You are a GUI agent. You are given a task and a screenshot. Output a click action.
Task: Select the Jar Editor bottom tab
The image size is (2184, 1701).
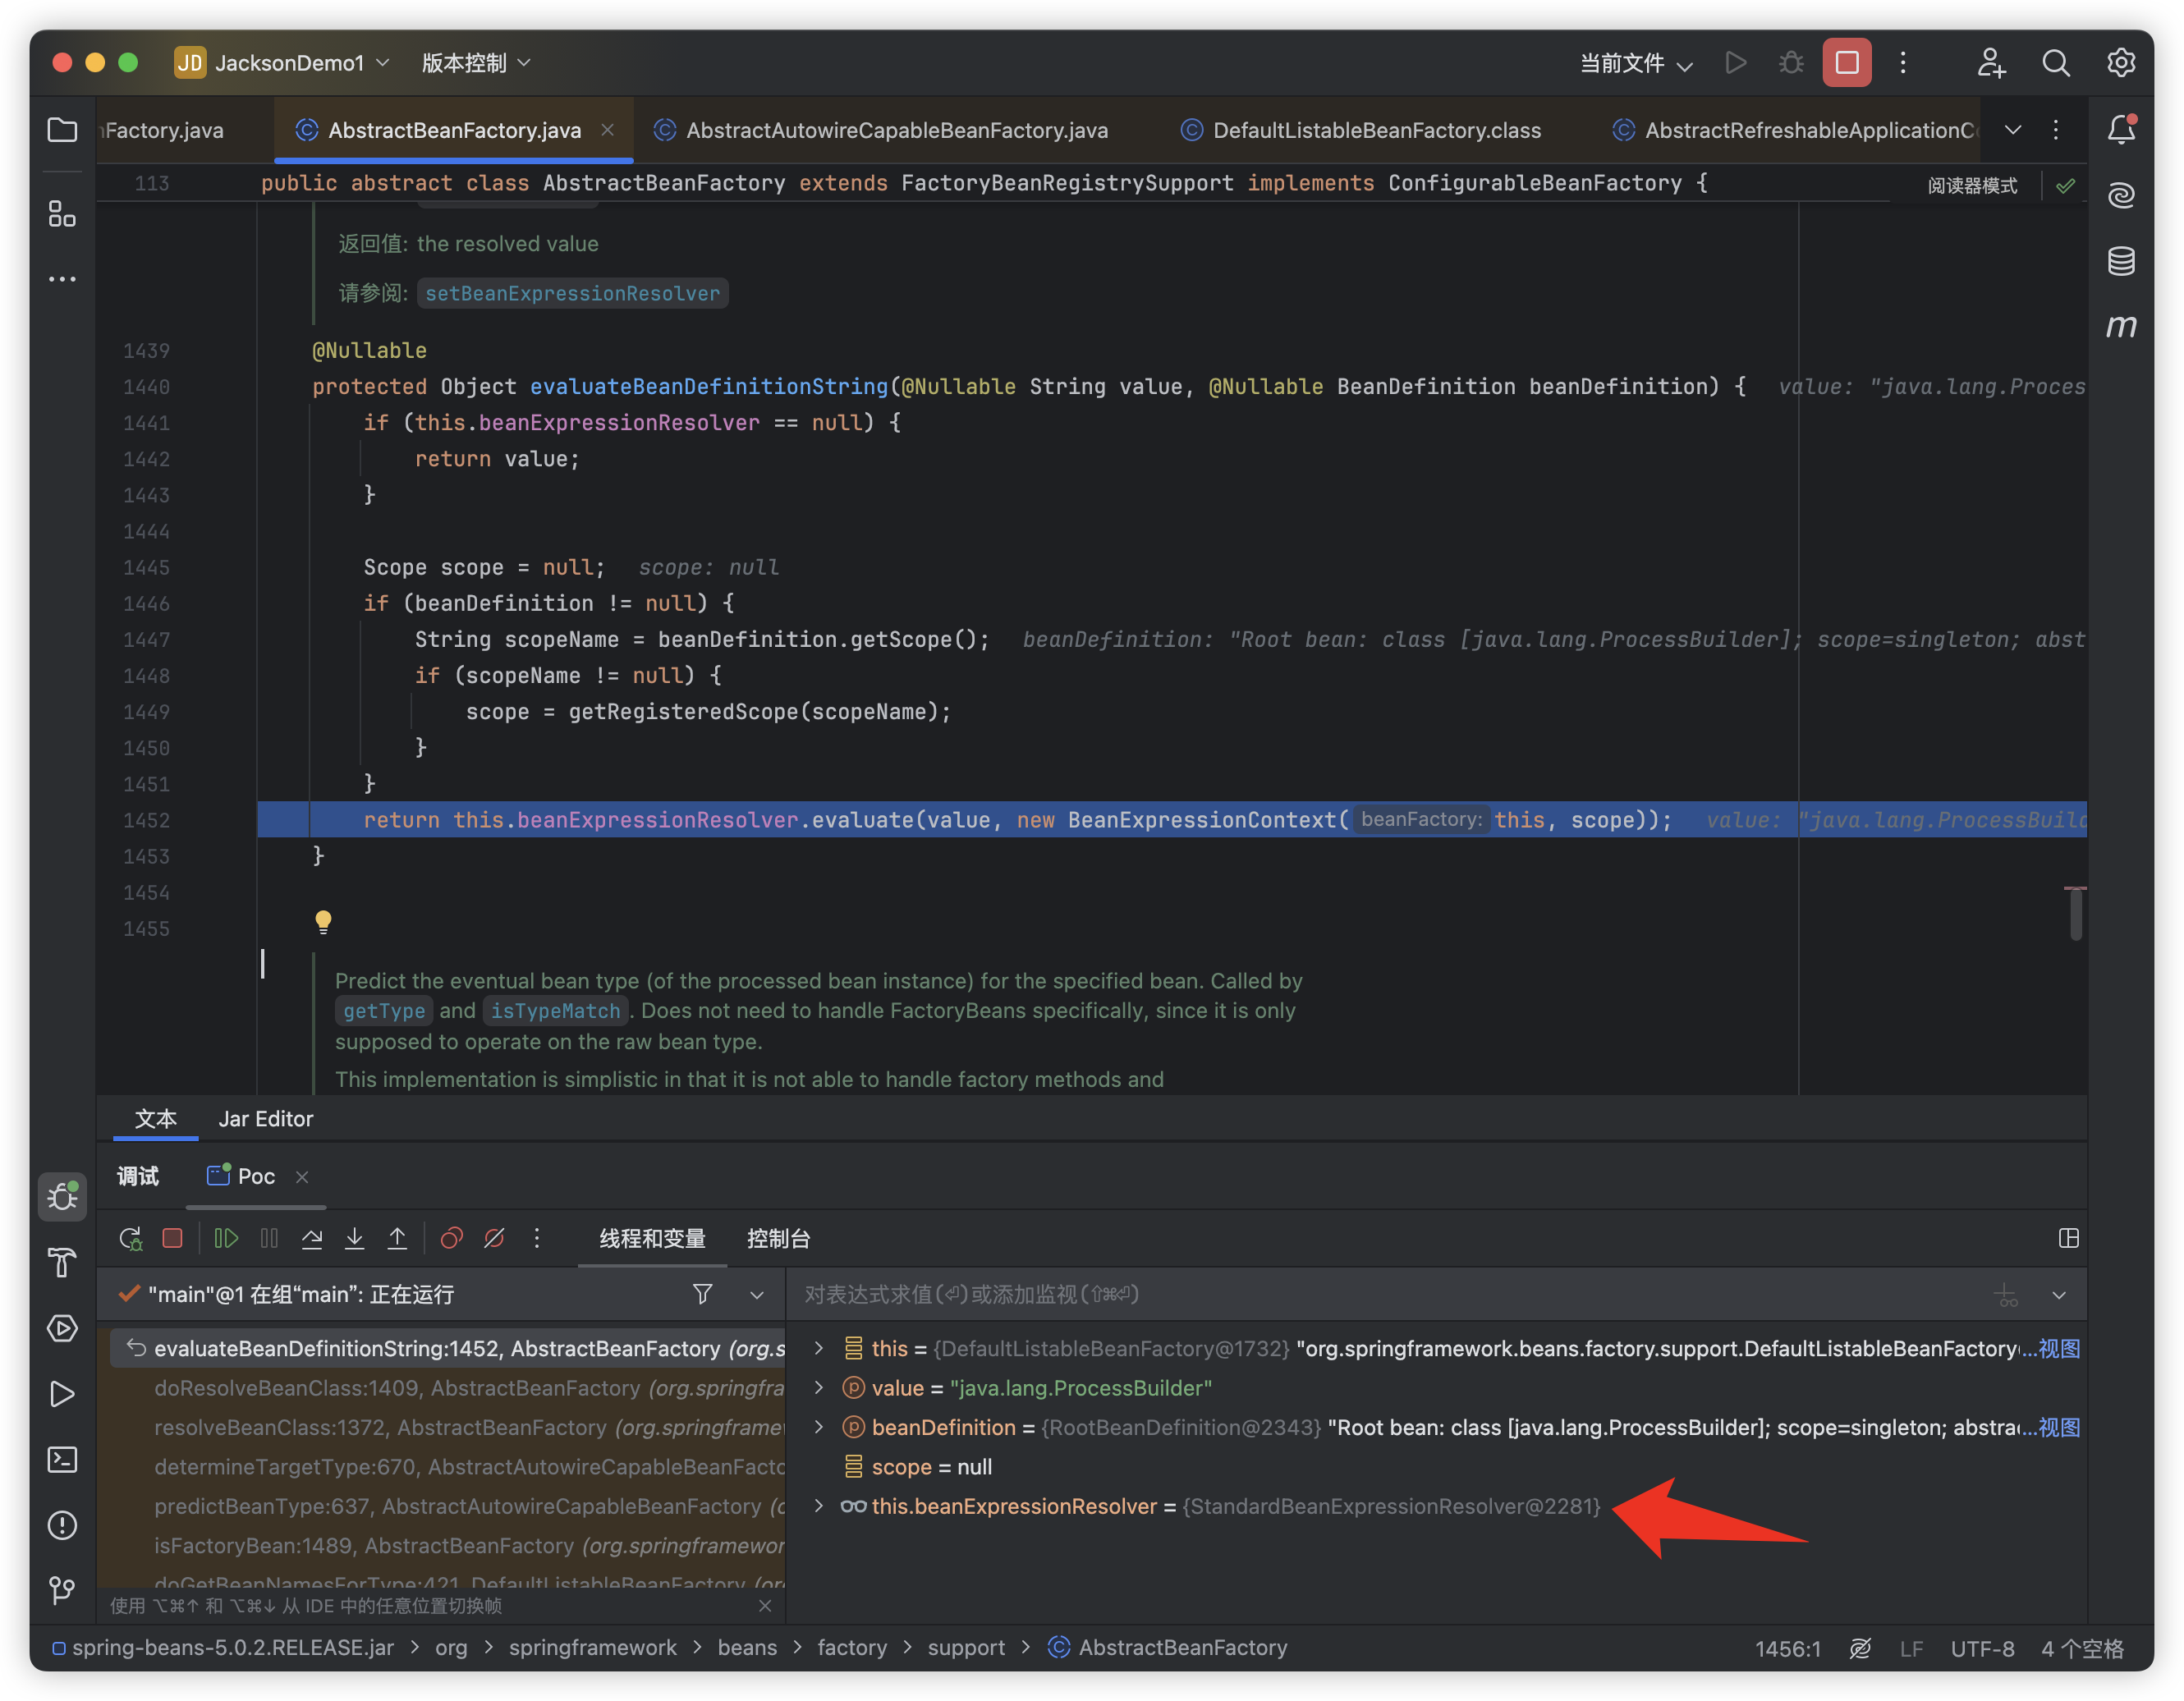pyautogui.click(x=266, y=1119)
